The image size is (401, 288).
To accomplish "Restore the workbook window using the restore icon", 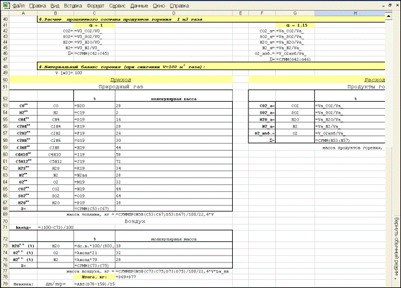I will pos(390,6).
